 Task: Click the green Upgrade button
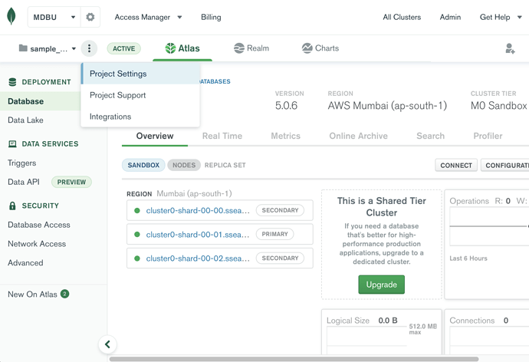tap(381, 285)
